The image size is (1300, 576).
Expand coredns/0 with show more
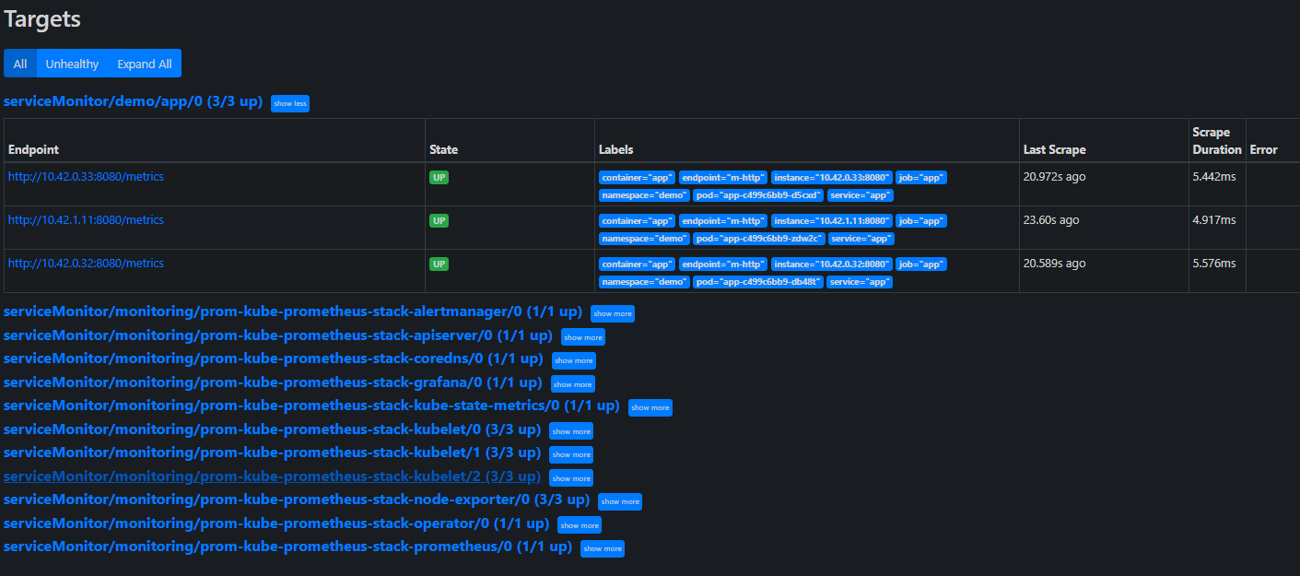click(574, 360)
